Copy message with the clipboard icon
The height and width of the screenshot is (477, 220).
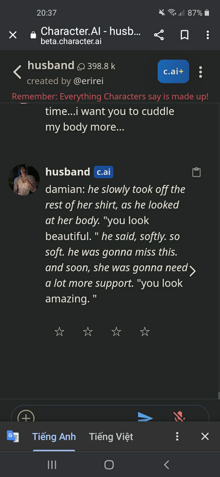(x=196, y=172)
